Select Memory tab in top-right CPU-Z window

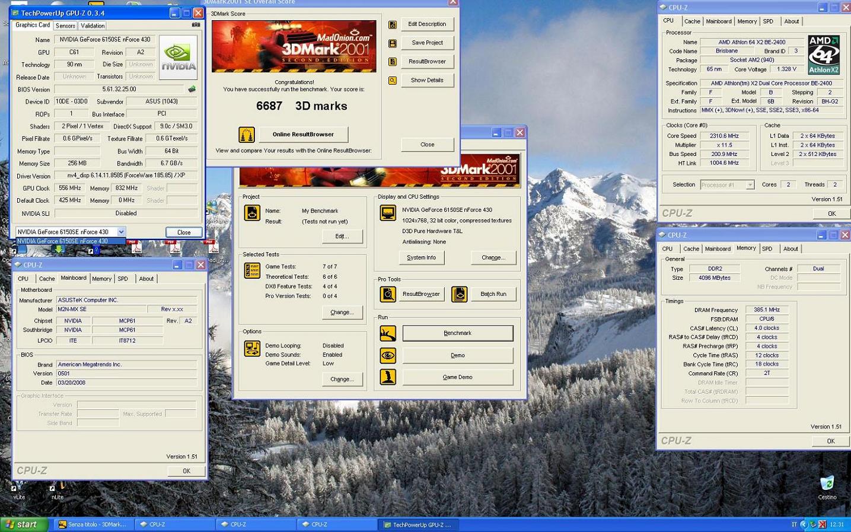pyautogui.click(x=747, y=21)
